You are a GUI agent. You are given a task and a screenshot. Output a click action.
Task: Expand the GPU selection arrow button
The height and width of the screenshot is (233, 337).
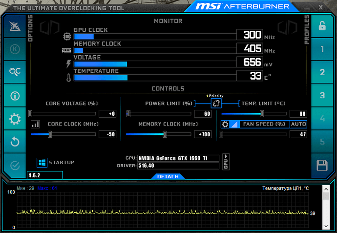(226, 162)
